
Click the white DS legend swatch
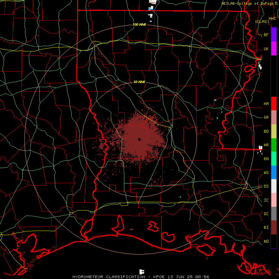(274, 186)
